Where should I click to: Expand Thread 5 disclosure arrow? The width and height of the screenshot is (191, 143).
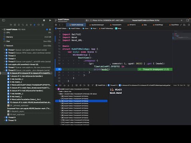(4, 62)
